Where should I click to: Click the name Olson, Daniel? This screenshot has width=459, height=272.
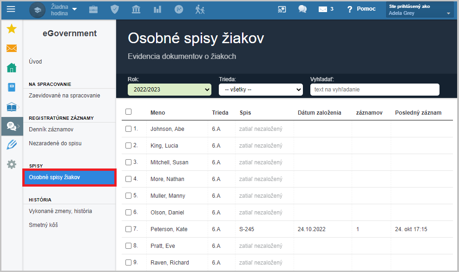point(167,213)
